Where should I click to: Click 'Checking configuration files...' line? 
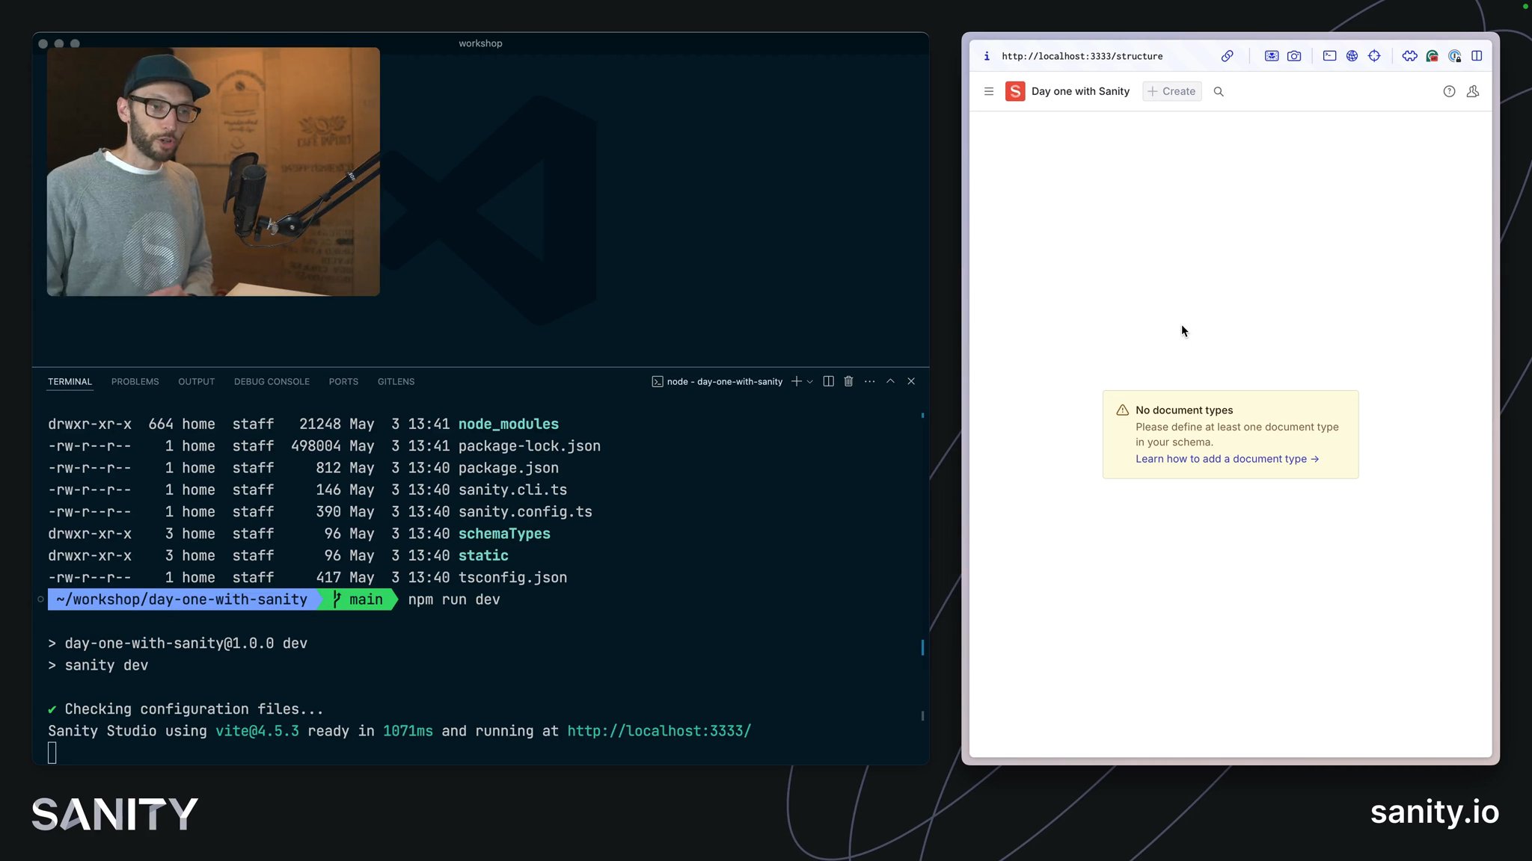tap(194, 709)
